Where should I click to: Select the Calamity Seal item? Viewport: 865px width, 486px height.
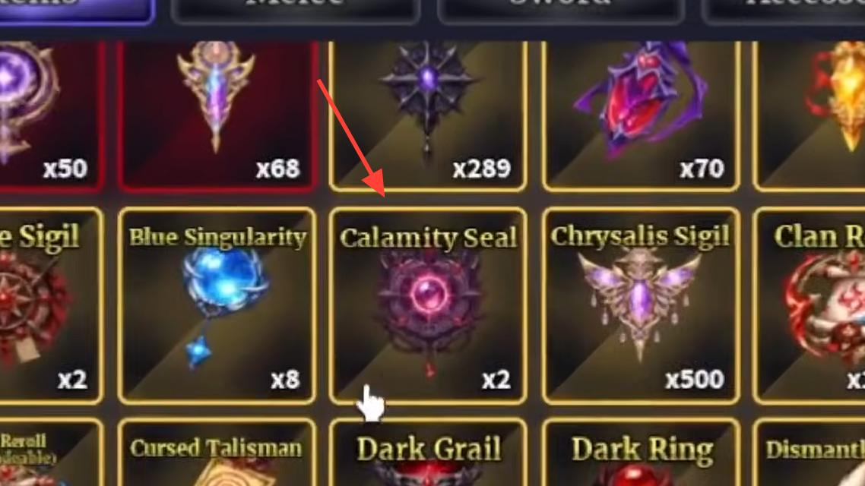coord(428,306)
